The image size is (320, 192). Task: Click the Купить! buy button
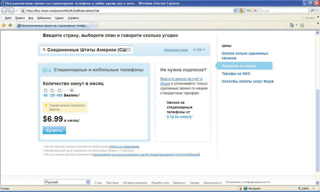54,130
